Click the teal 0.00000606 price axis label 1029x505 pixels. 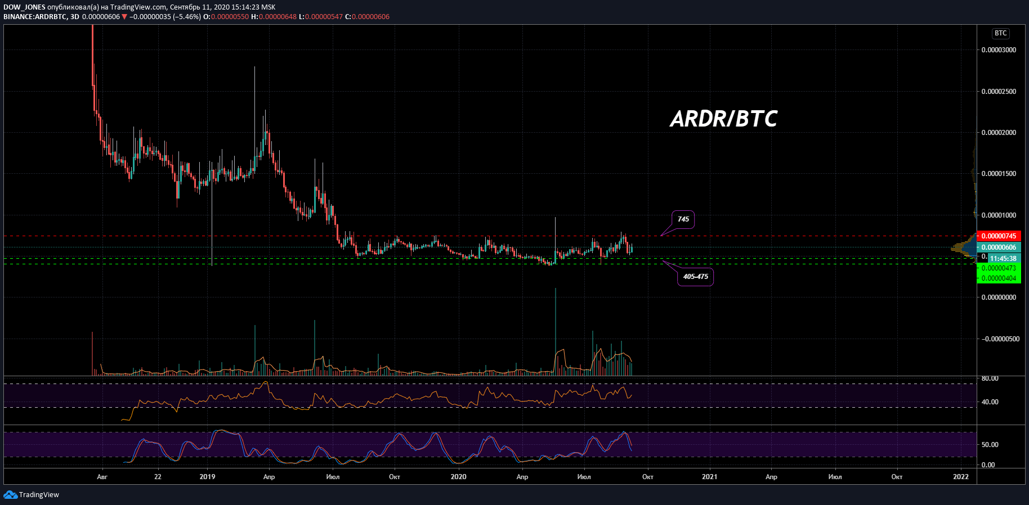click(x=999, y=247)
